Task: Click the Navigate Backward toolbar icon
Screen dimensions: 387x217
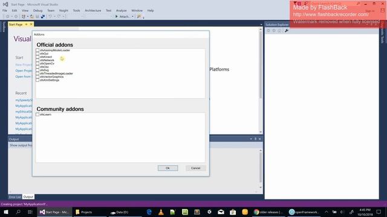Action: click(x=7, y=16)
